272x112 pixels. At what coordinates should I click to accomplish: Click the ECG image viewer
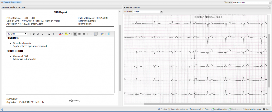click(x=195, y=59)
